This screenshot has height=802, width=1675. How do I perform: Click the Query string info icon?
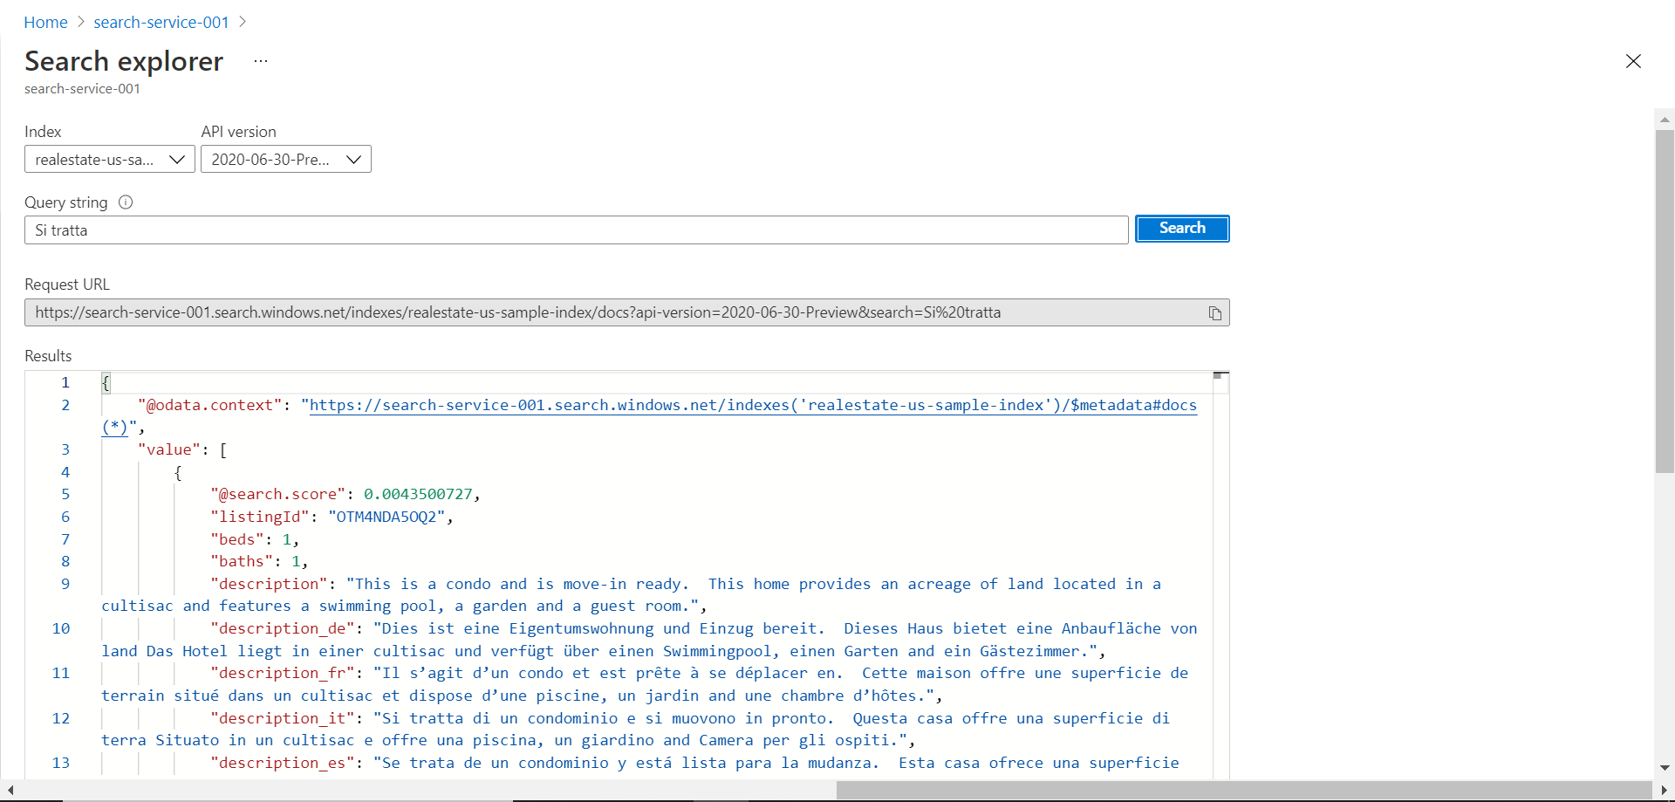(126, 202)
